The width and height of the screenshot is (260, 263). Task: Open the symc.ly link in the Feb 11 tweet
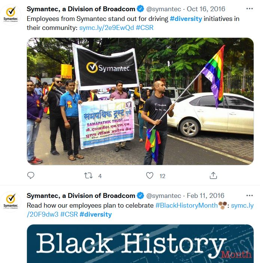pyautogui.click(x=242, y=206)
